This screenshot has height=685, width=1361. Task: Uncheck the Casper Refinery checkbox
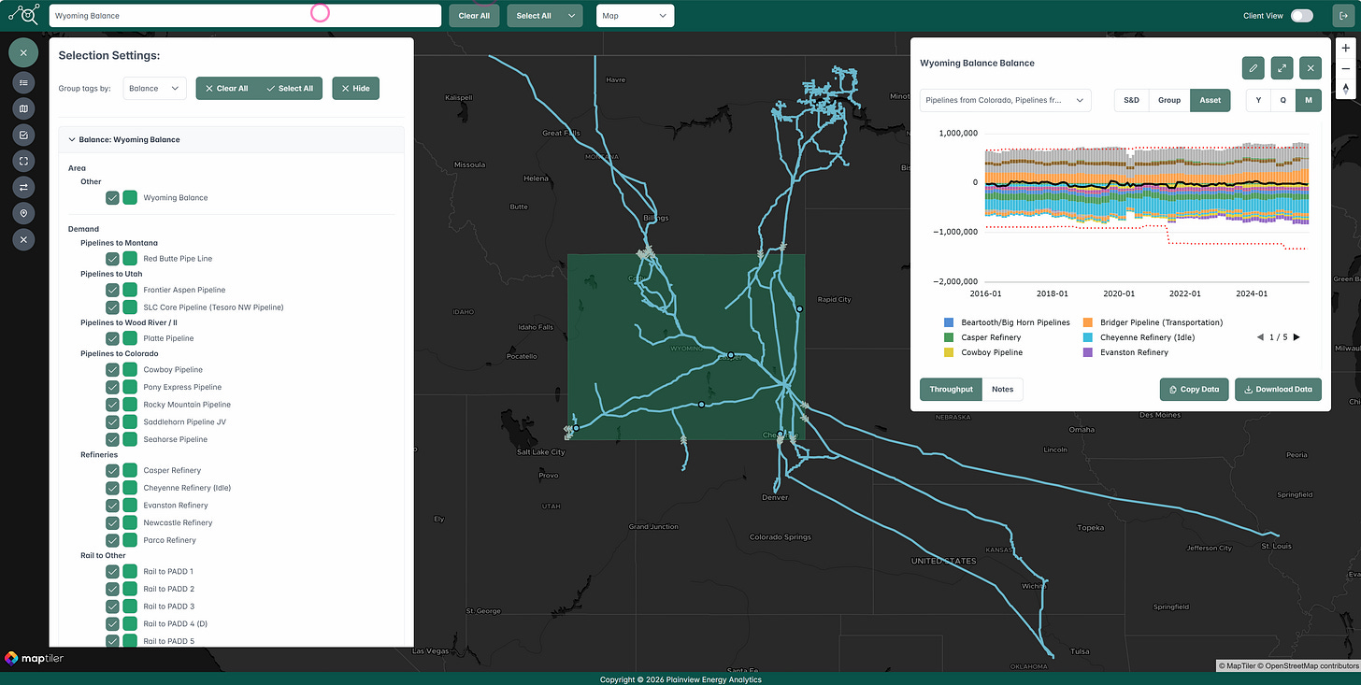(112, 470)
